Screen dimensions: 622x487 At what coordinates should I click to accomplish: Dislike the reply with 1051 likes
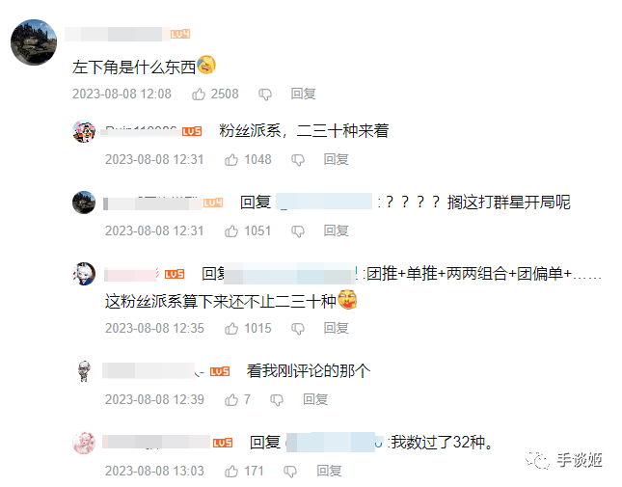[298, 231]
